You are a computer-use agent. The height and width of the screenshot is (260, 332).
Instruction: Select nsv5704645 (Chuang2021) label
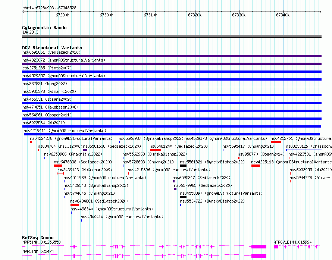[89, 193]
